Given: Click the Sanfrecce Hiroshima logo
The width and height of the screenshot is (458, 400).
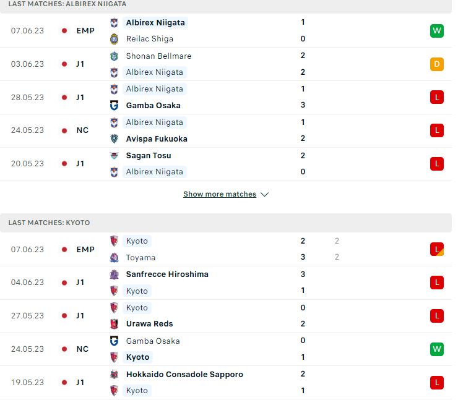Looking at the screenshot, I should [114, 274].
